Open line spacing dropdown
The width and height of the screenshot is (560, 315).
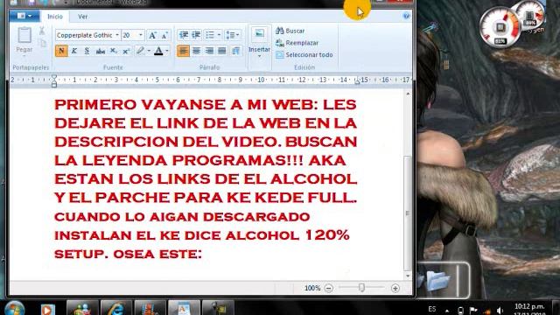click(x=233, y=35)
